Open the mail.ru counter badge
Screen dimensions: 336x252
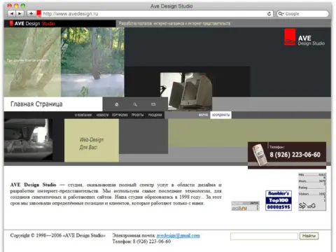click(245, 206)
